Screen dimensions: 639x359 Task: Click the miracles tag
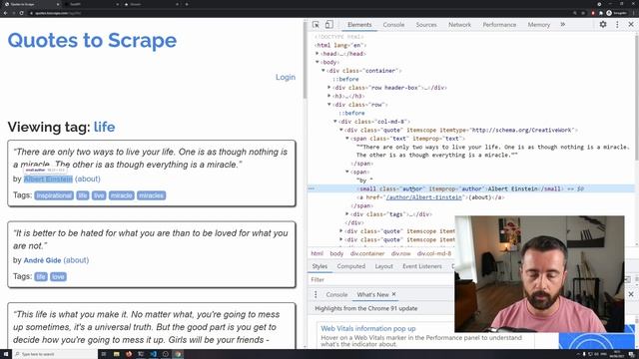click(x=151, y=195)
